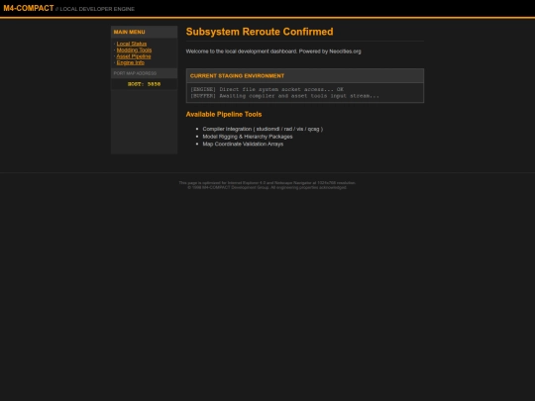Screen dimensions: 535x401
Task: Click the footer copyright line
Action: (x=267, y=187)
